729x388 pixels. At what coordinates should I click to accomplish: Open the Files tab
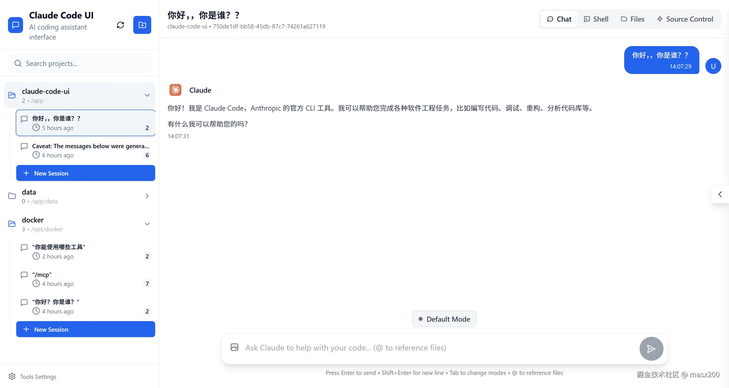click(x=633, y=19)
